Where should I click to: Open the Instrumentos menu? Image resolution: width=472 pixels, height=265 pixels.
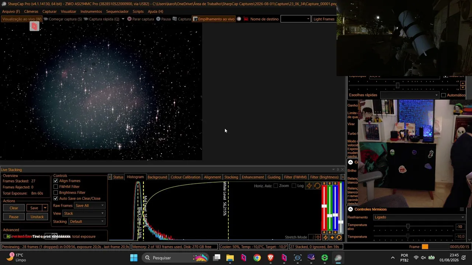click(x=91, y=11)
